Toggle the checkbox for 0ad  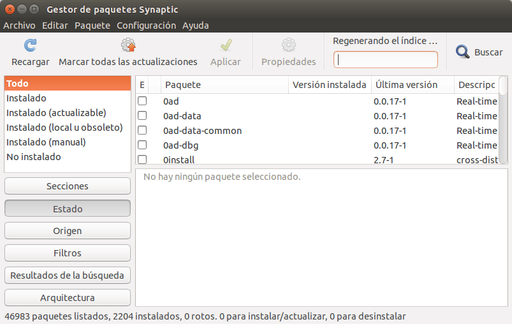click(x=142, y=101)
